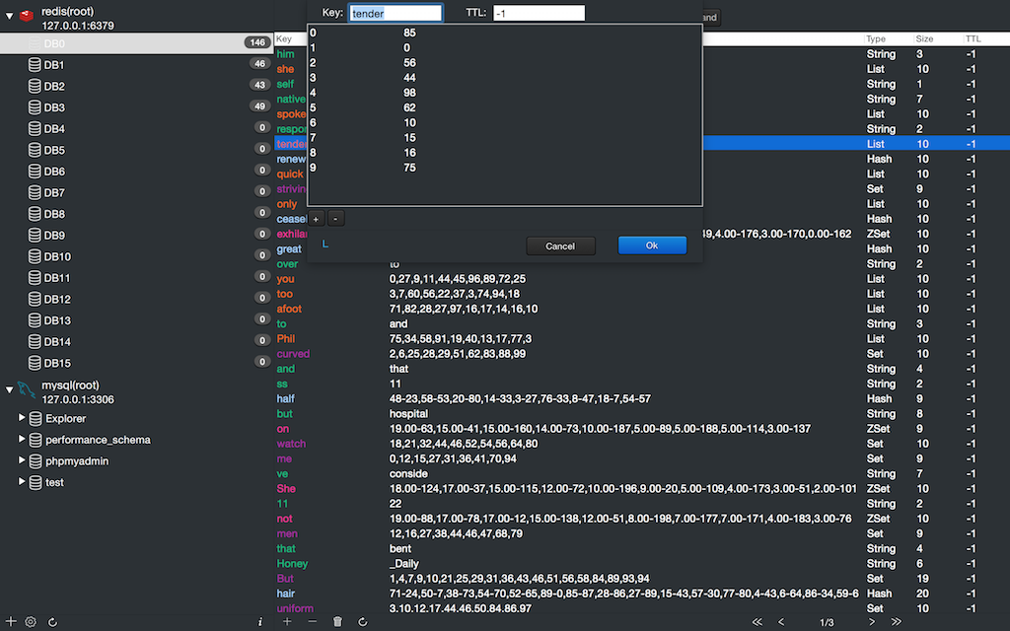
Task: Open settings via the gear icon
Action: click(x=31, y=622)
